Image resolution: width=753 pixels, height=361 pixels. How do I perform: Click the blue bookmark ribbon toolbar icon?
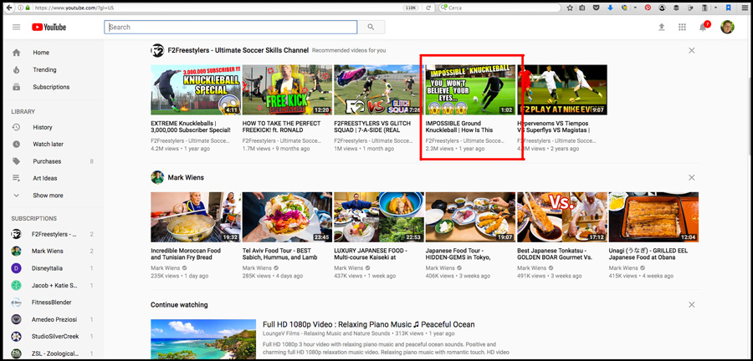coord(729,8)
